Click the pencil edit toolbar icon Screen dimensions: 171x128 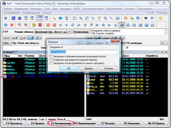99,18
